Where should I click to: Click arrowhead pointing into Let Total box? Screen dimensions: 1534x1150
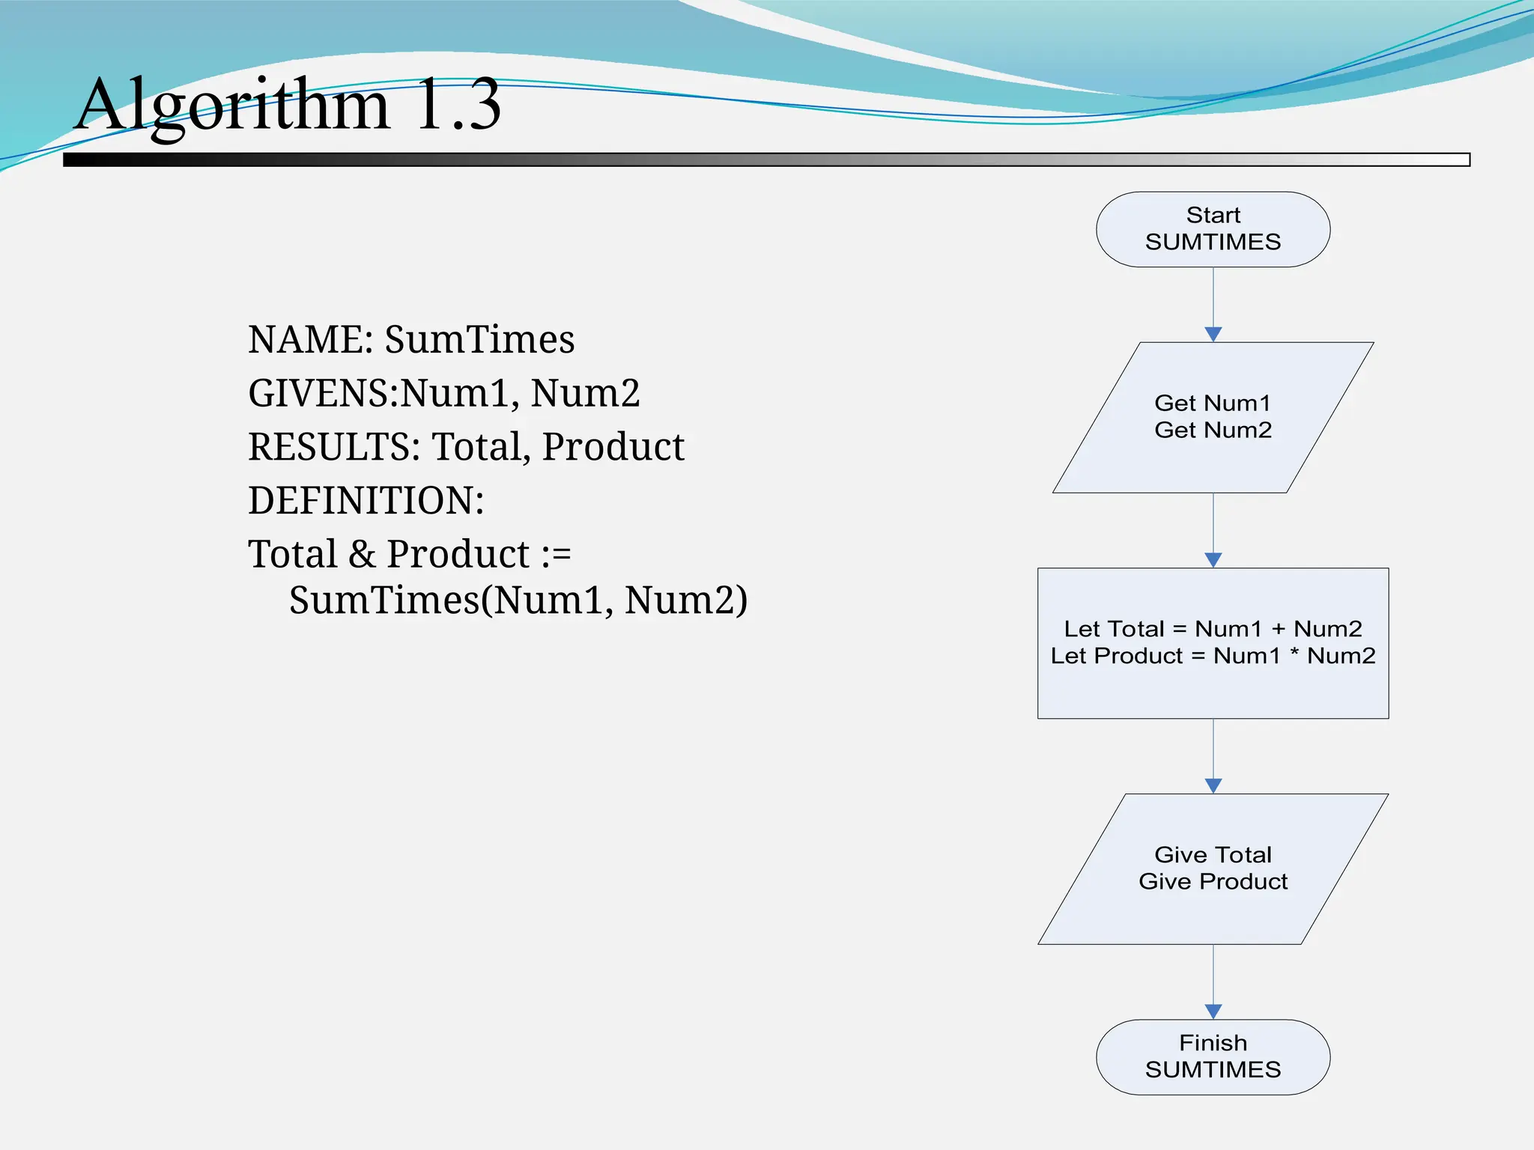coord(1213,559)
